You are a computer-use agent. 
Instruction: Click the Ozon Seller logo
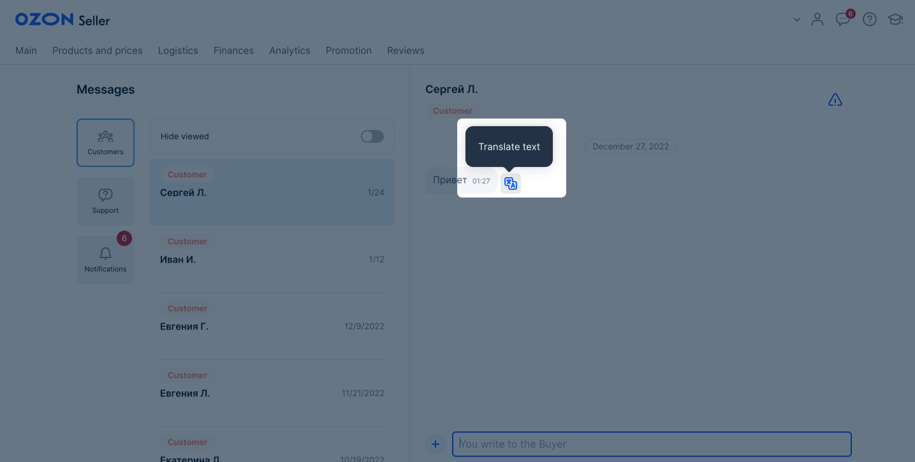pyautogui.click(x=62, y=20)
